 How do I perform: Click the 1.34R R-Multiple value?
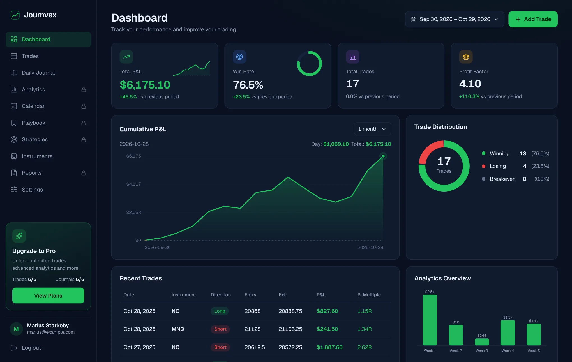coord(365,329)
